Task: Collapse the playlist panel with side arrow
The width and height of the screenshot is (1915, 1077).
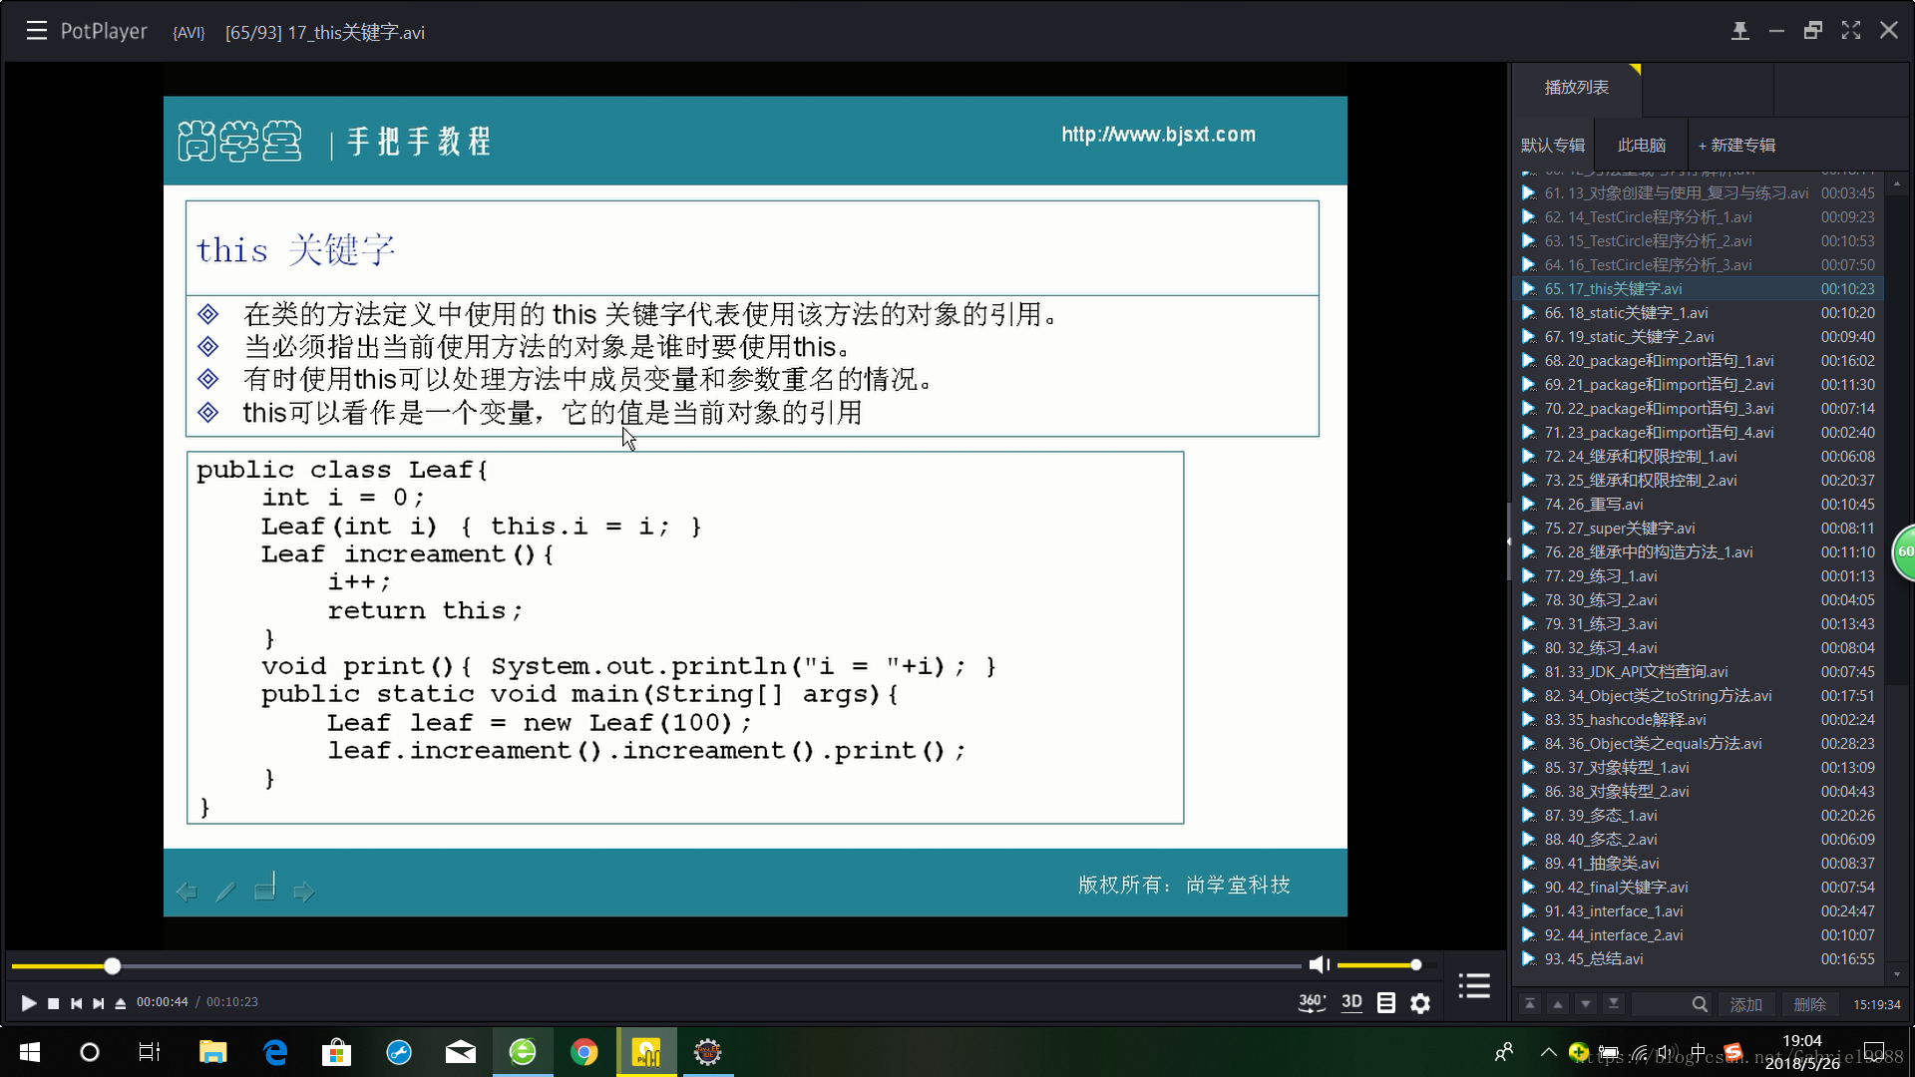Action: click(1509, 541)
